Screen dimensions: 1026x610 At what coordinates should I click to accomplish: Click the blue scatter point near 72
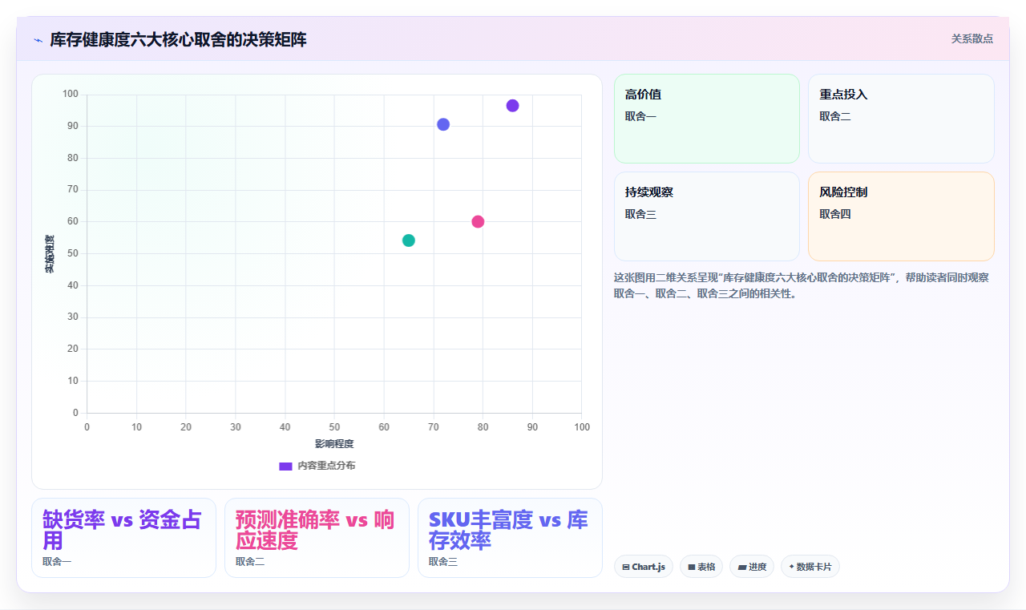[x=443, y=124]
